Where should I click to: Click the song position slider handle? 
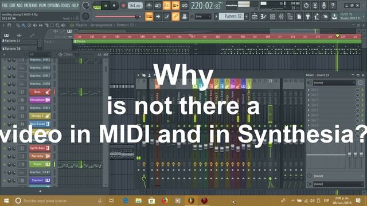137,17
